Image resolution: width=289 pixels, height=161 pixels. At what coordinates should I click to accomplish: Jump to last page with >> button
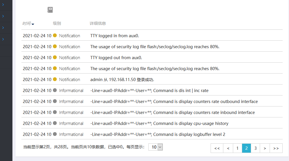point(276,148)
